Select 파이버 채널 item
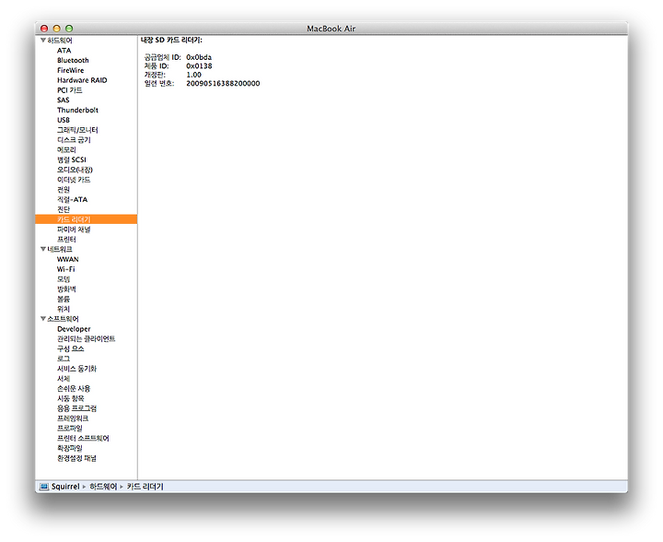This screenshot has height=542, width=663. 74,230
